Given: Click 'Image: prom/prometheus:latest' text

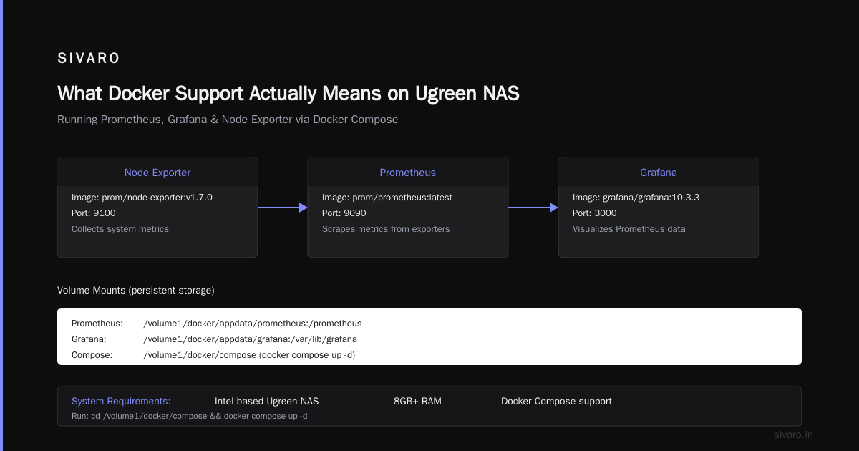Looking at the screenshot, I should click(x=387, y=198).
